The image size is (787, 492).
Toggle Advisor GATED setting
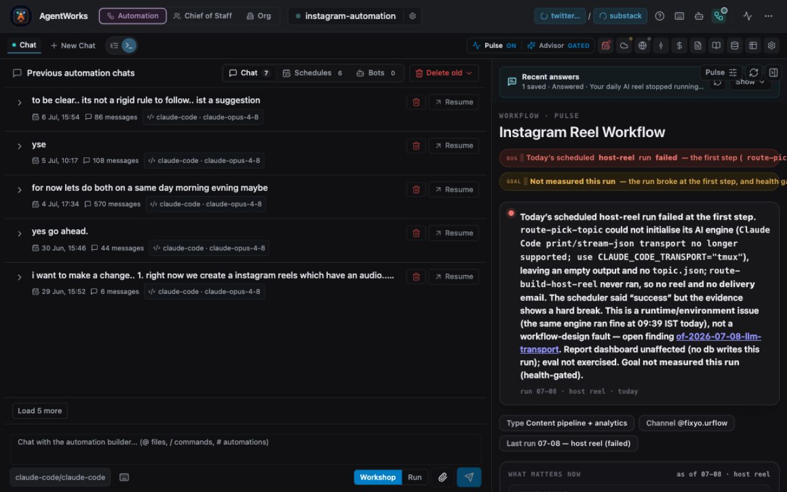click(x=558, y=46)
